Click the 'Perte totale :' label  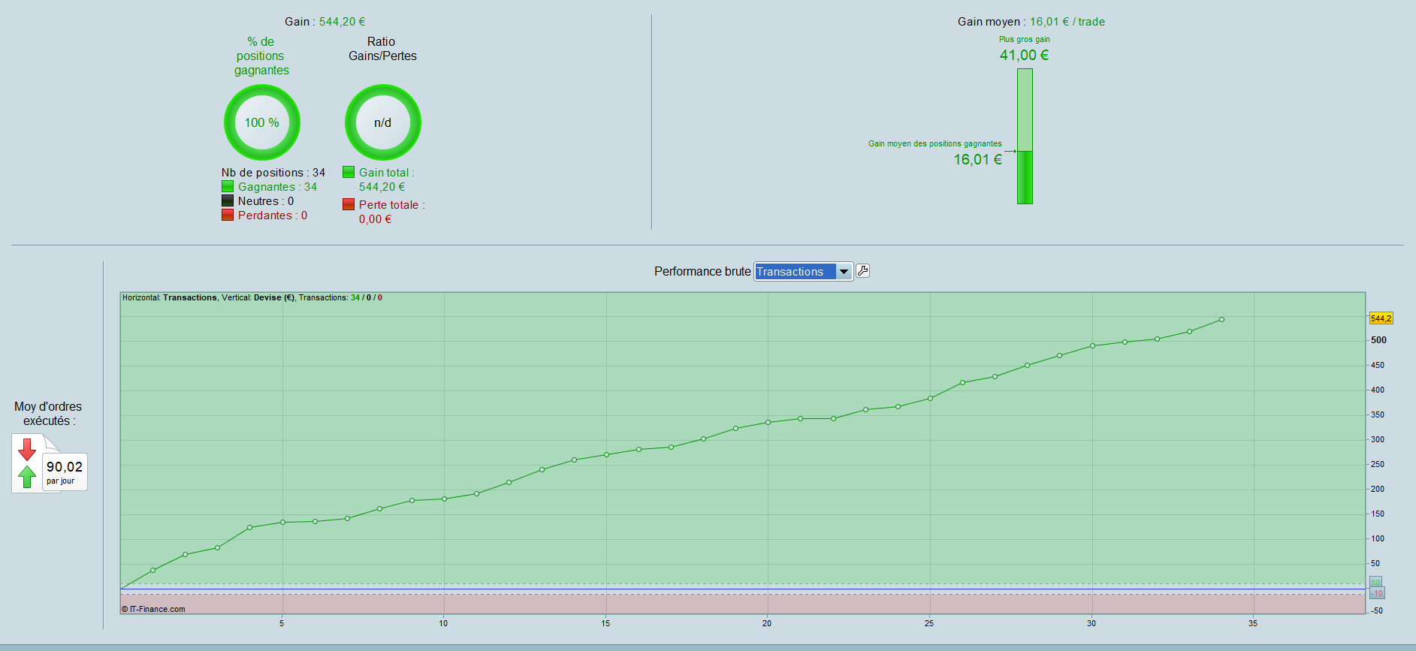tap(391, 205)
